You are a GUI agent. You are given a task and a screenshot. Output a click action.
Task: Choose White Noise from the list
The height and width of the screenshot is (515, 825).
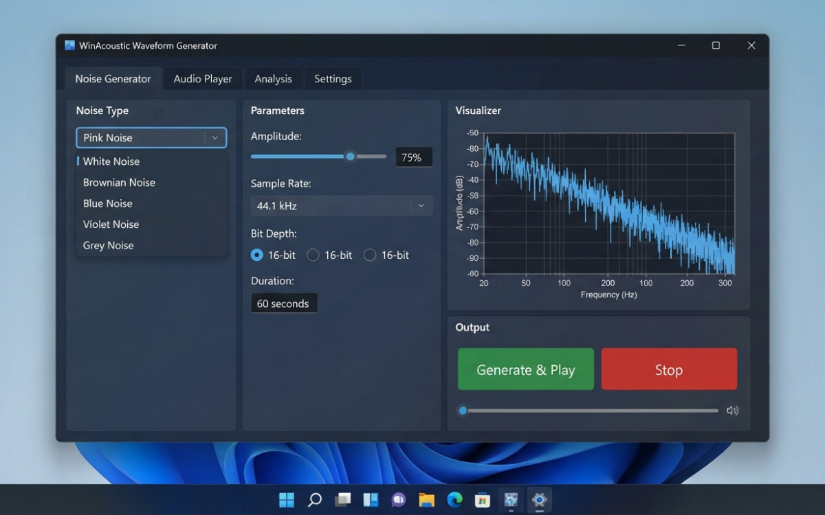pyautogui.click(x=151, y=161)
